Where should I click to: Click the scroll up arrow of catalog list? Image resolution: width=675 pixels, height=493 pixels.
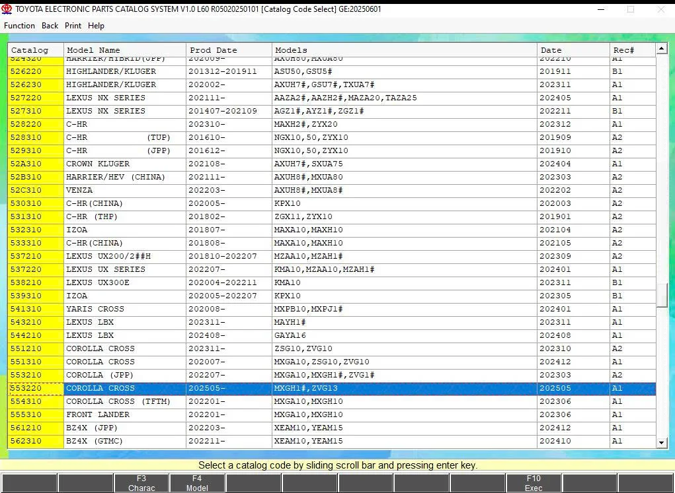(662, 49)
